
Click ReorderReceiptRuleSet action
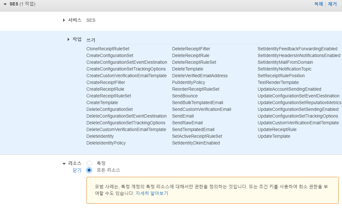(196, 89)
